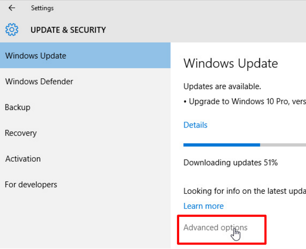Open the For developers page
306x249 pixels.
tap(31, 185)
